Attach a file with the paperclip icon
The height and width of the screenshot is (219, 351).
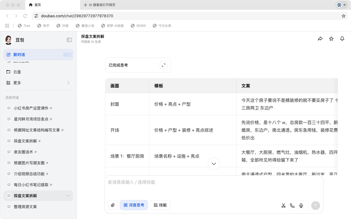point(112,205)
